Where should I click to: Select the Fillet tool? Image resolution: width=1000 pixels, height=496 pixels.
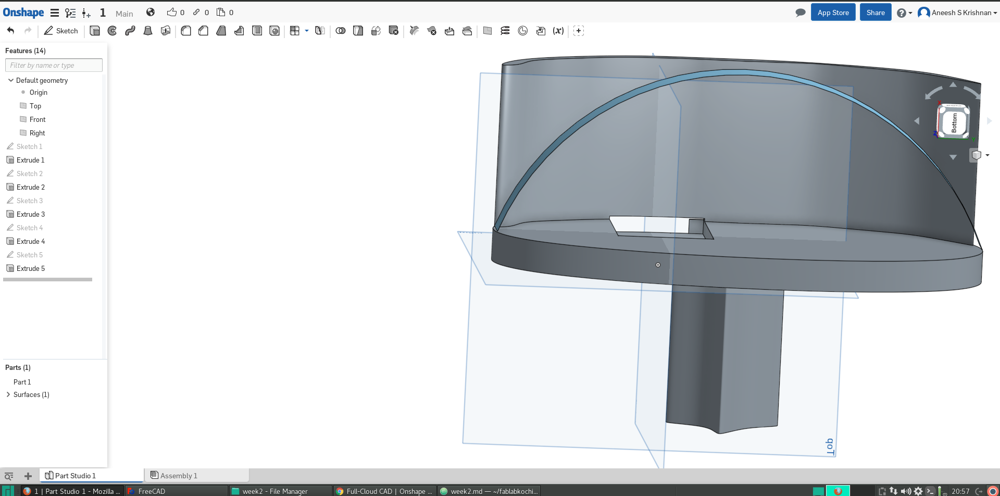tap(186, 31)
